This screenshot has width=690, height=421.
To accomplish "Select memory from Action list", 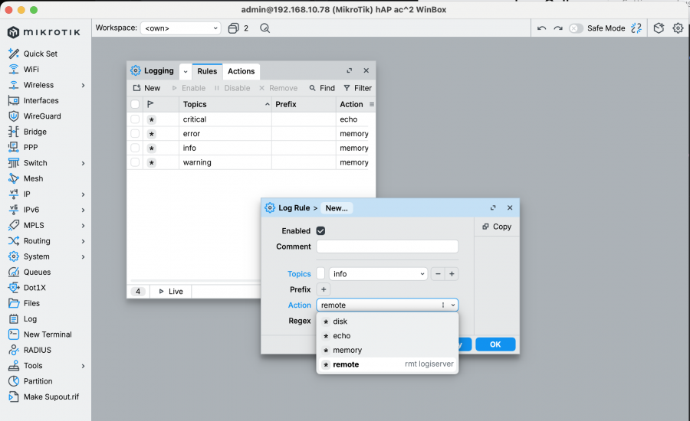I will 387,351.
